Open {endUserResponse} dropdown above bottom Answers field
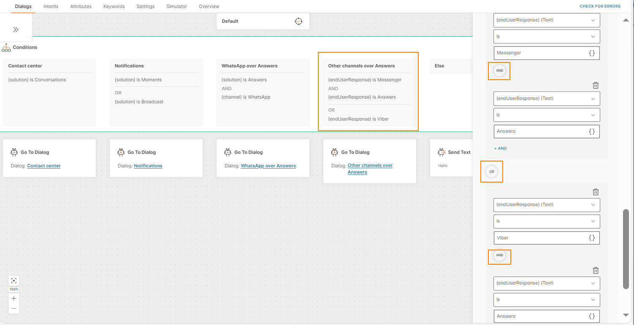Screen dimensions: 634x325 click(x=547, y=283)
